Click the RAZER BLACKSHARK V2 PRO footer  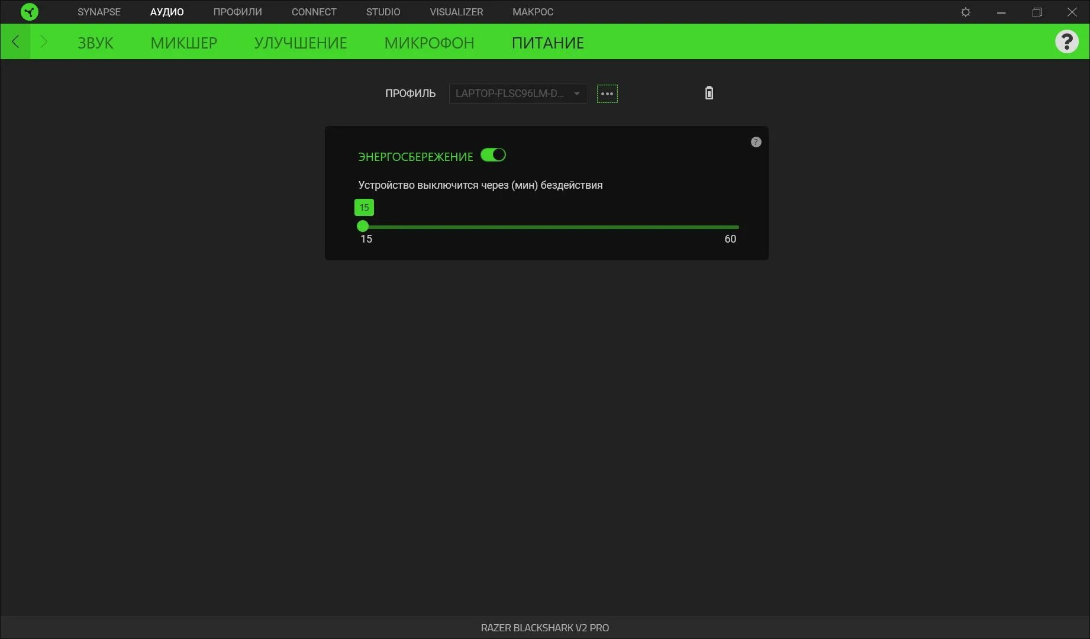point(544,628)
